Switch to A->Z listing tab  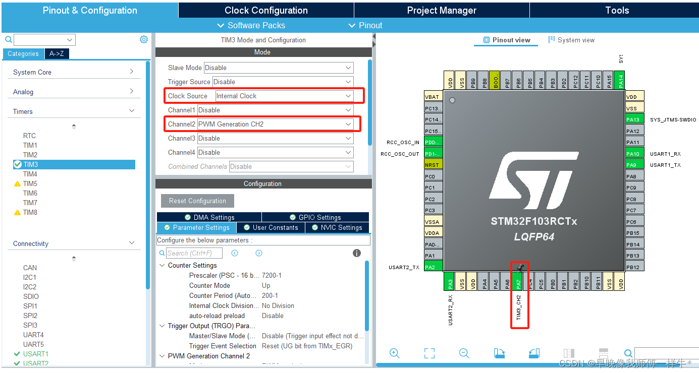pyautogui.click(x=57, y=53)
